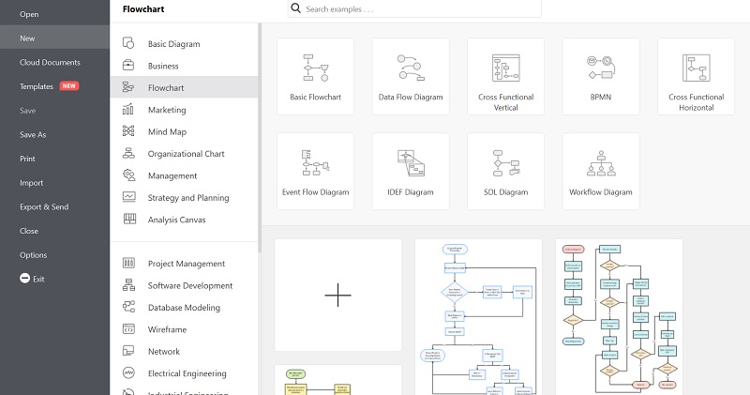Click the Database Modeling icon
This screenshot has height=395, width=750.
pyautogui.click(x=128, y=307)
